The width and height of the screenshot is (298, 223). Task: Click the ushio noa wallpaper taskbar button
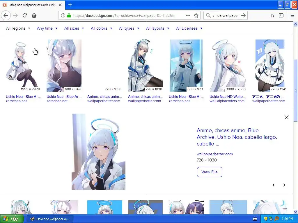pyautogui.click(x=50, y=219)
